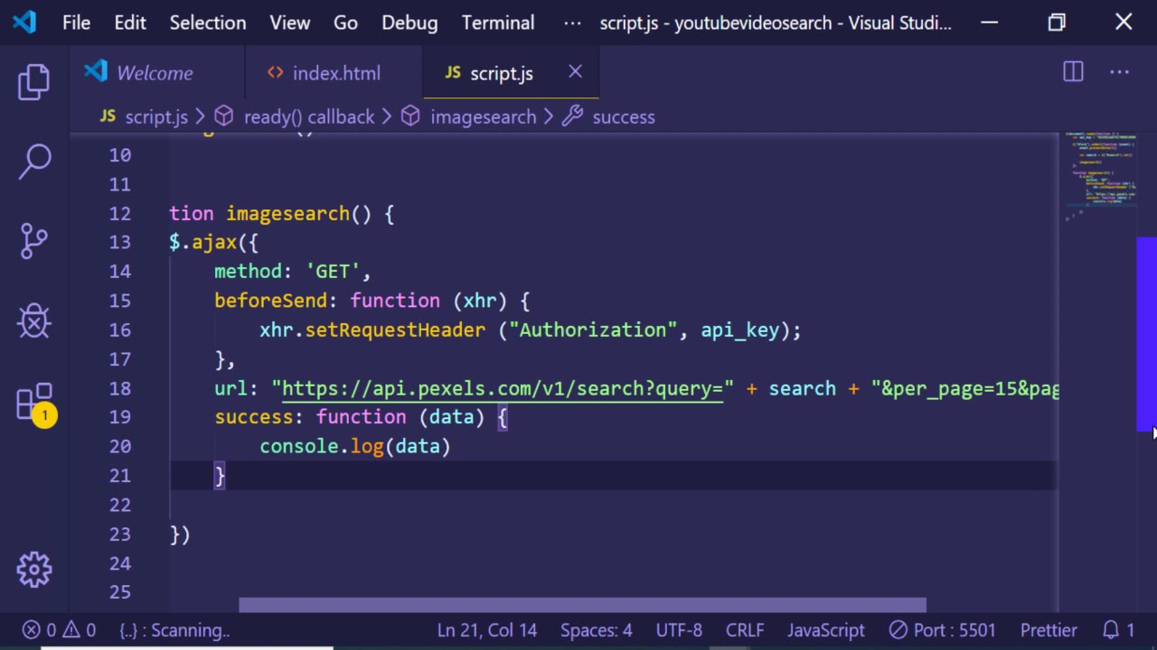Open the Extensions view with update badge
This screenshot has height=650, width=1157.
[34, 403]
